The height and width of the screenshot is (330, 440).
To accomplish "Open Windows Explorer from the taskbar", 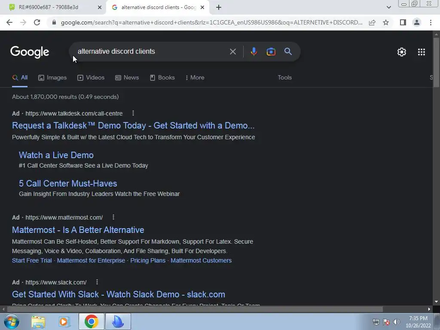I will (38, 322).
